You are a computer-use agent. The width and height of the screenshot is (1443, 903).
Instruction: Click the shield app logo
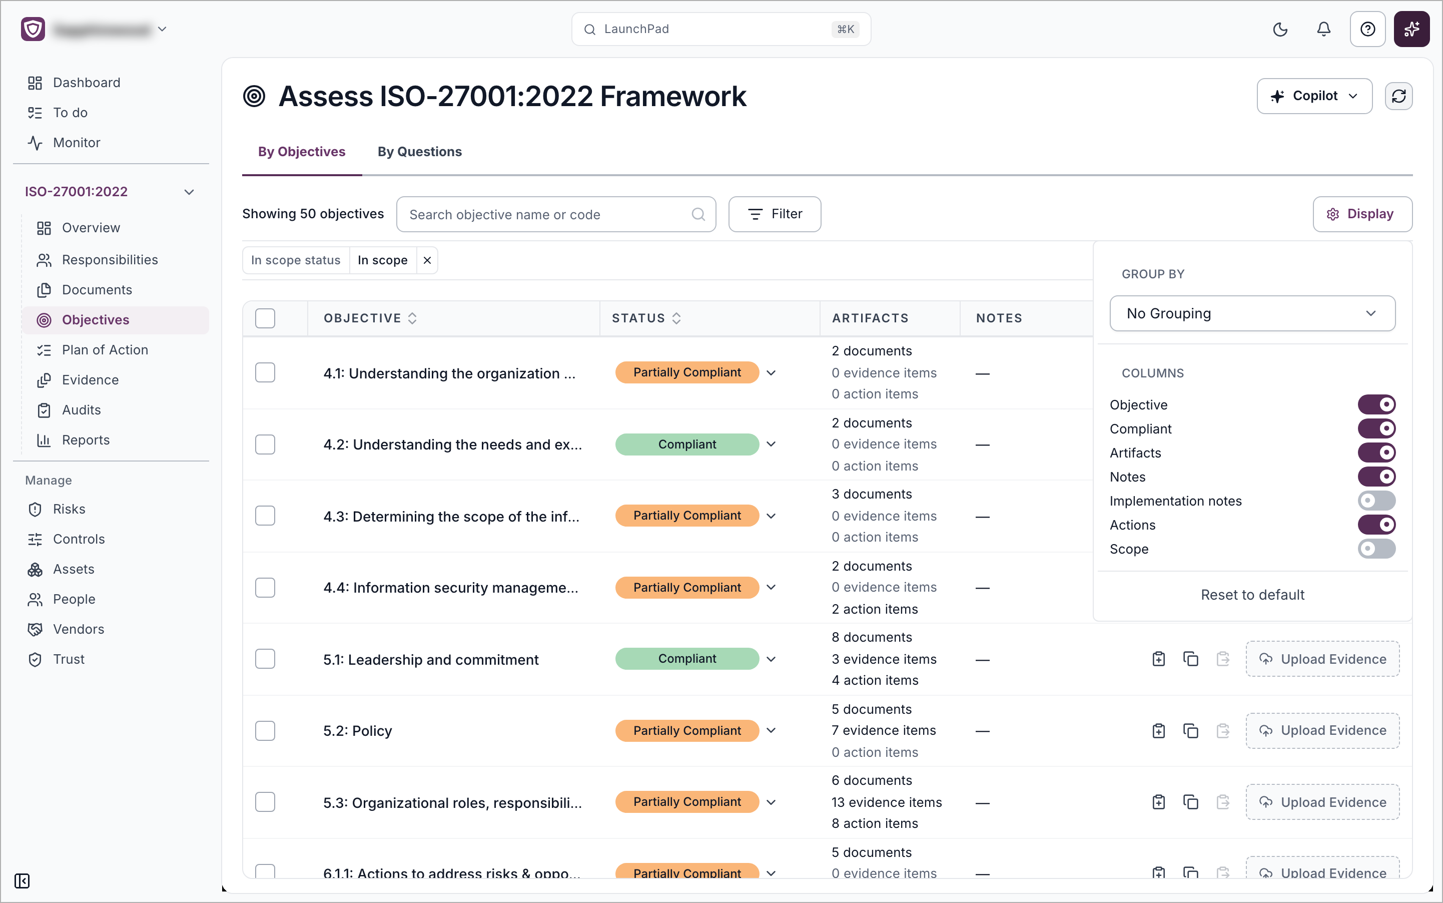pyautogui.click(x=33, y=29)
